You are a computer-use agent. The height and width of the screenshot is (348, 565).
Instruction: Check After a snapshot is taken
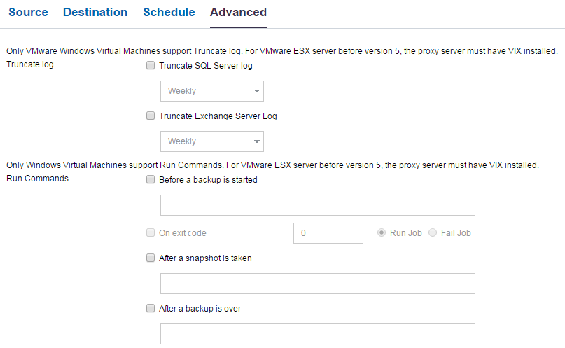click(x=151, y=258)
